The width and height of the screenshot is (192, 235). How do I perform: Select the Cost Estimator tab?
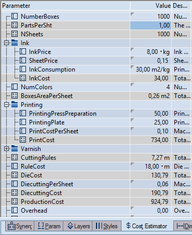point(147,226)
